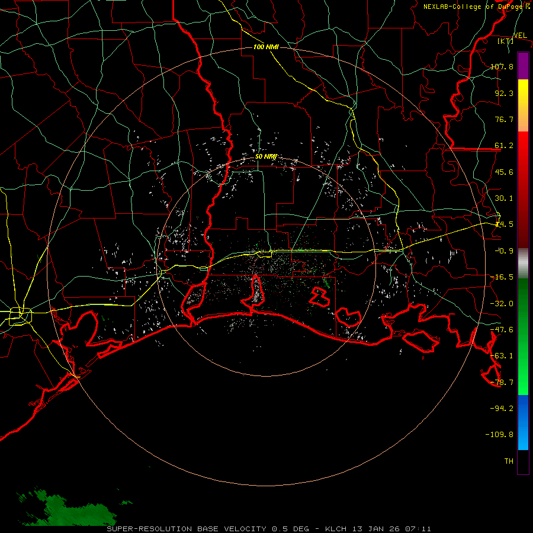Click the Super-Resolution Base Velocity caption text

click(269, 529)
